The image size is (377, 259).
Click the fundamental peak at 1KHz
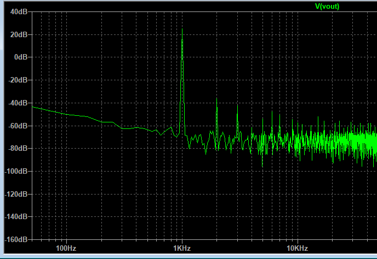[x=182, y=30]
